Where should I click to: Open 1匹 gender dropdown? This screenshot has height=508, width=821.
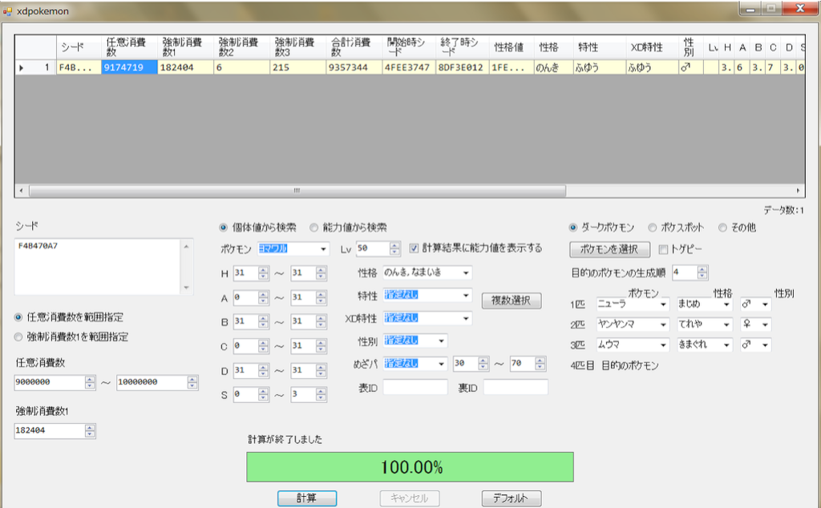pyautogui.click(x=765, y=304)
